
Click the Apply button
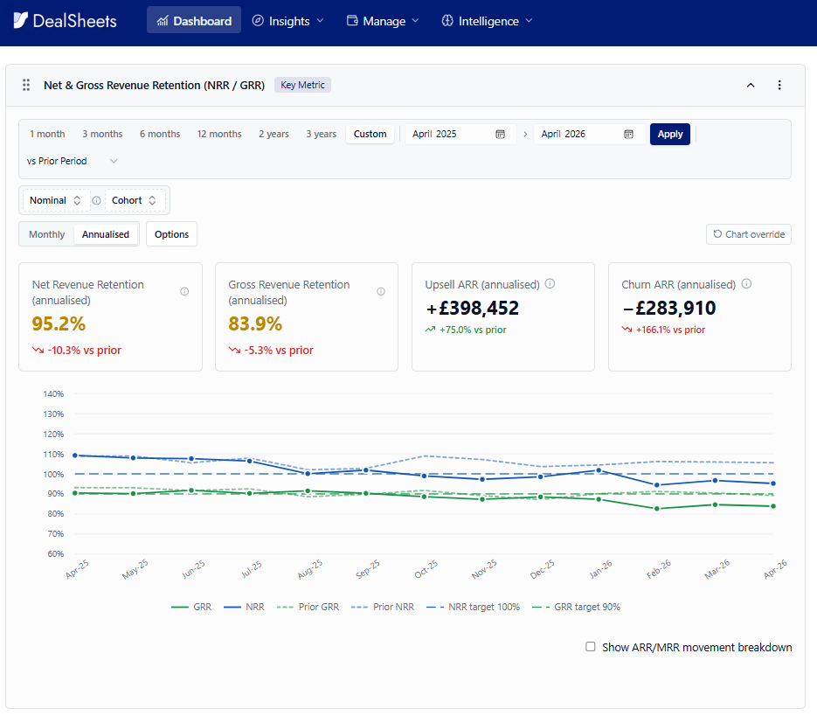(x=670, y=134)
